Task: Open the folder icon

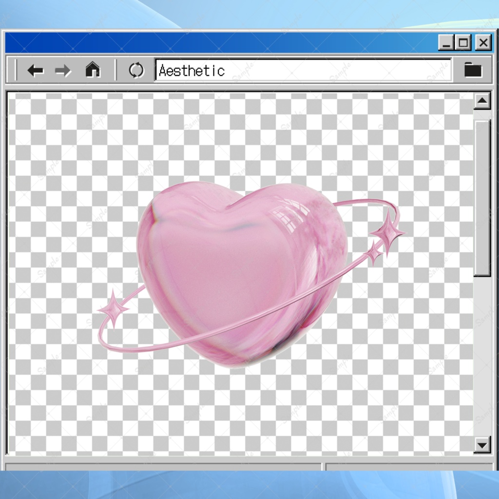Action: click(473, 69)
